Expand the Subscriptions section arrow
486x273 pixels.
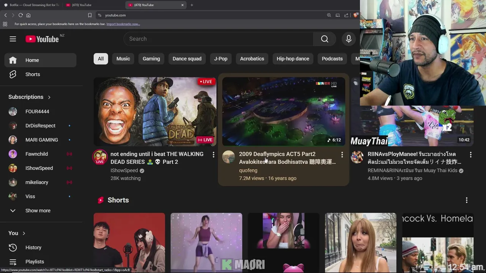point(49,97)
